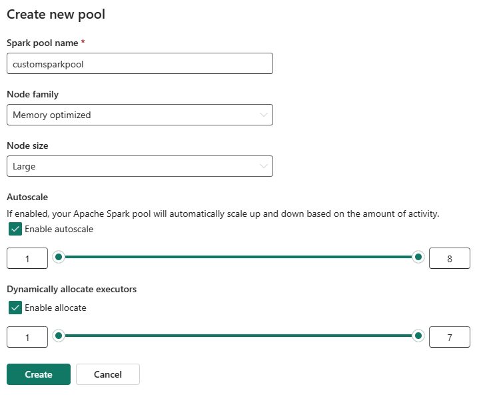Click the Create button

pyautogui.click(x=39, y=374)
